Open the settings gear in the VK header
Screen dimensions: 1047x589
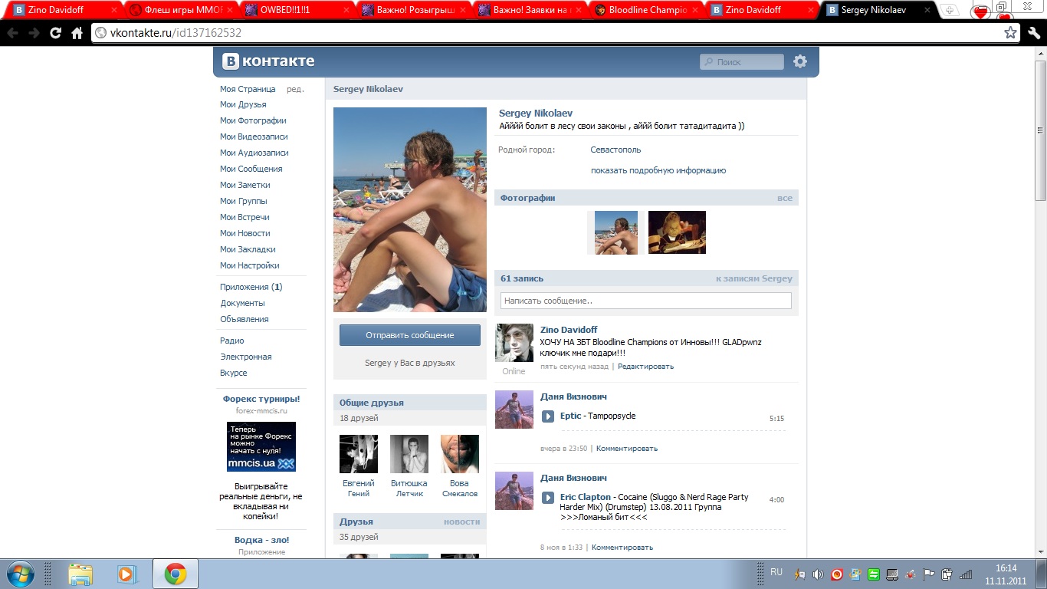click(x=800, y=61)
